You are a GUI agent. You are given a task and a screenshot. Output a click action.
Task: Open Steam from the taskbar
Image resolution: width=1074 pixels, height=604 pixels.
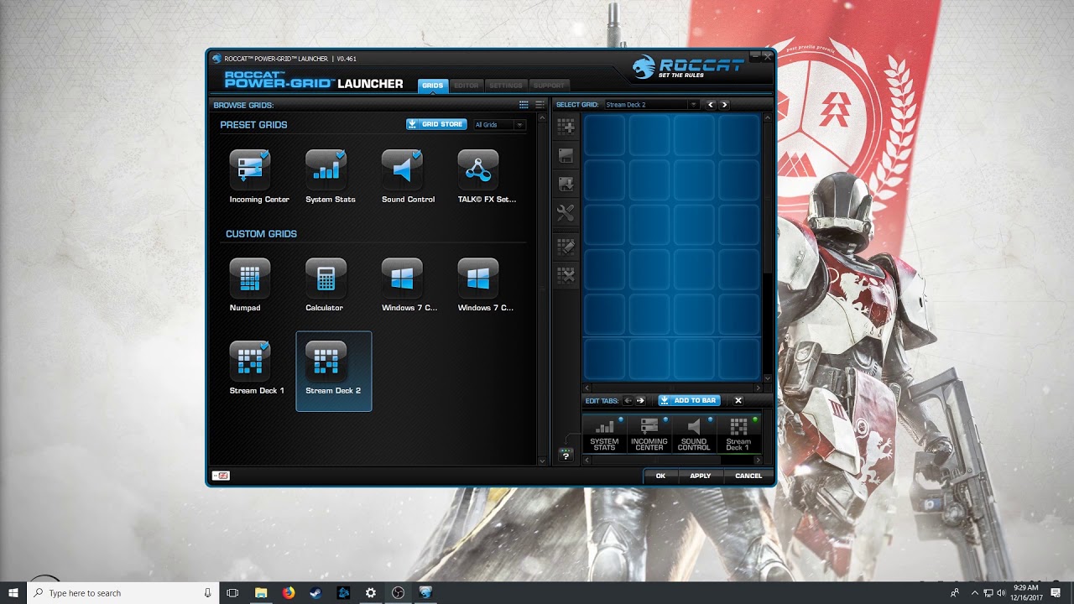tap(315, 592)
